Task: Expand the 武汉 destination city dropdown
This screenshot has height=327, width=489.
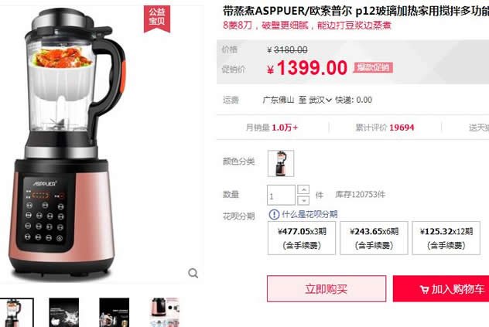Action: pos(320,100)
